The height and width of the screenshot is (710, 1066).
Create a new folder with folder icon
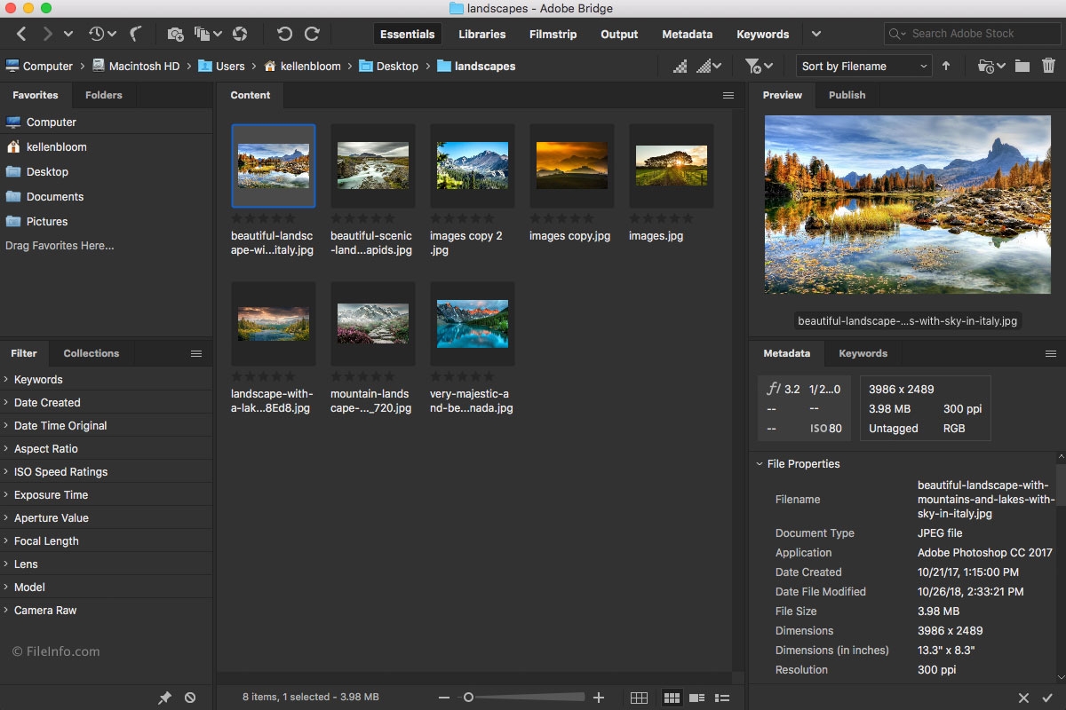(1022, 67)
